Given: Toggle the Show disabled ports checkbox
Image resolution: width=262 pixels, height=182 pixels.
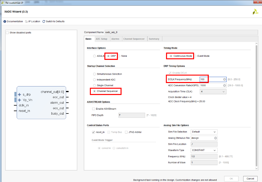Looking at the screenshot, I should click(7, 33).
